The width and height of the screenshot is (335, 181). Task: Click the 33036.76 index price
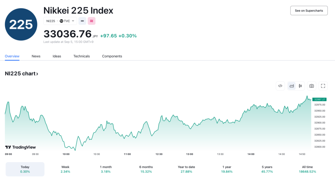(x=67, y=34)
